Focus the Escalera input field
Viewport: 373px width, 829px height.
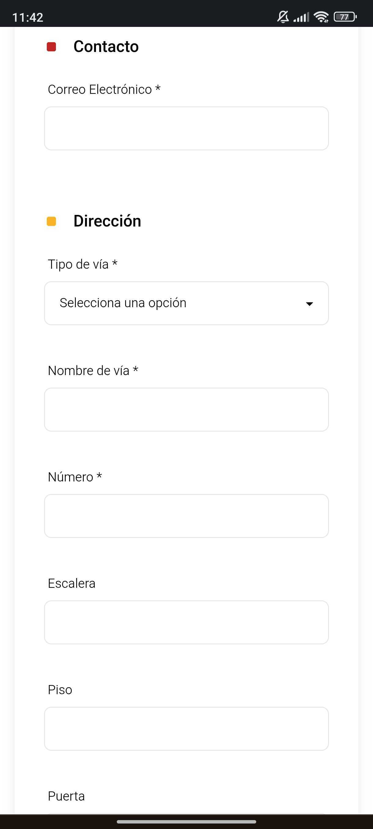[x=186, y=622]
